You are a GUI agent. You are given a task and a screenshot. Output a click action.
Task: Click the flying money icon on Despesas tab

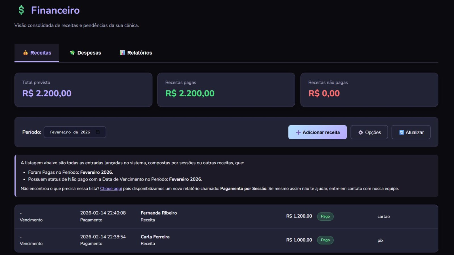pos(72,53)
